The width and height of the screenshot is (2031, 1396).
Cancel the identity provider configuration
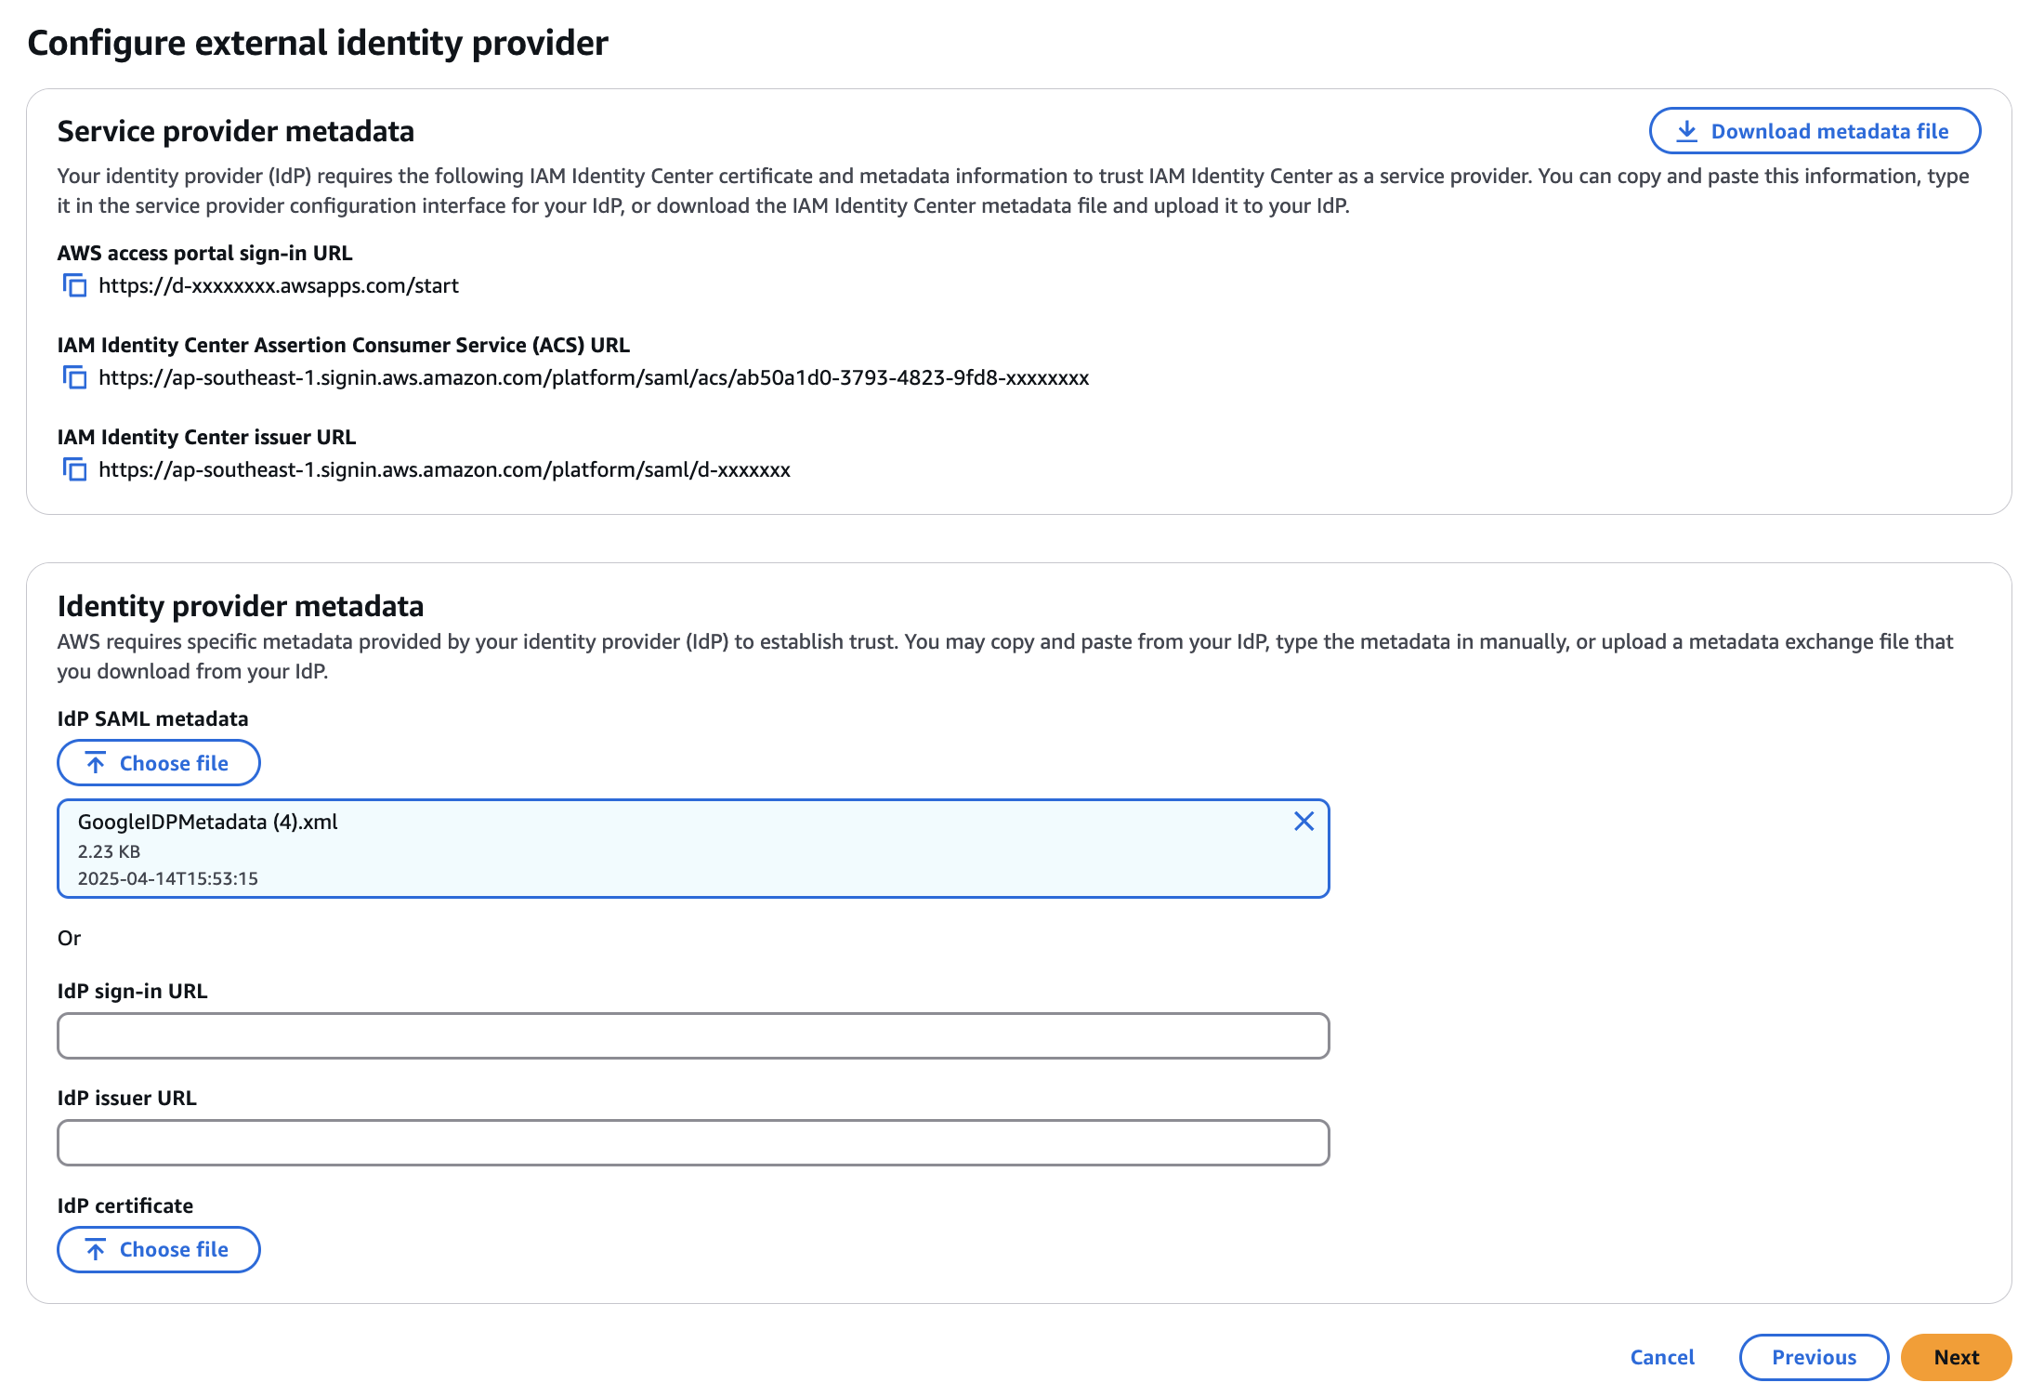(x=1662, y=1357)
